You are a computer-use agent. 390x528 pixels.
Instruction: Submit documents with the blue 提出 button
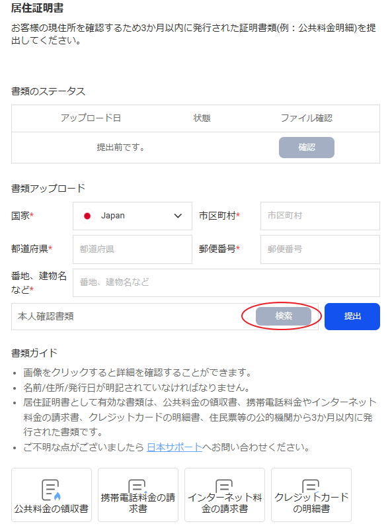click(352, 316)
